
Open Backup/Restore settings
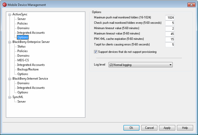point(28,69)
